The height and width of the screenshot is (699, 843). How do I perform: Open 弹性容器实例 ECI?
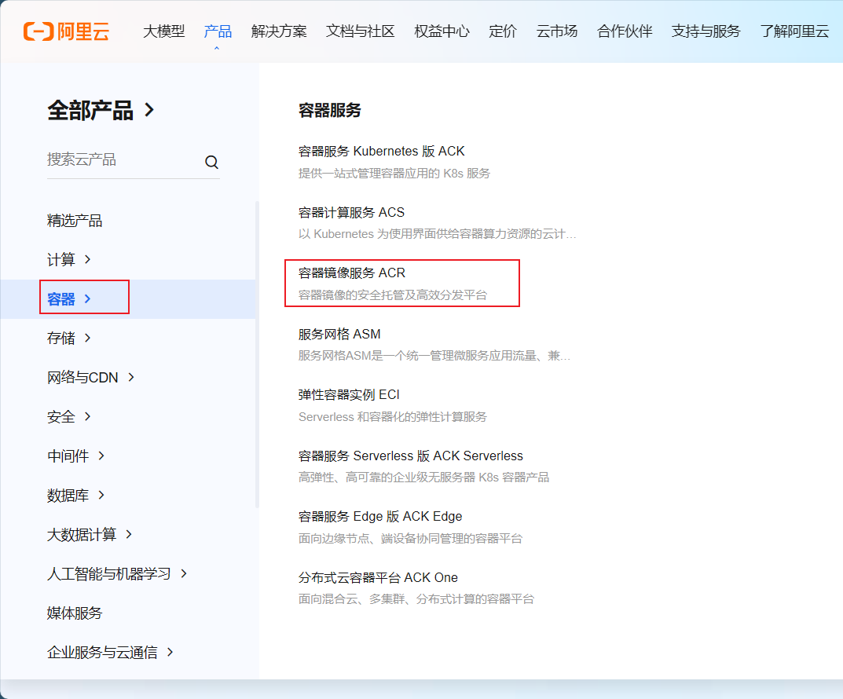349,395
